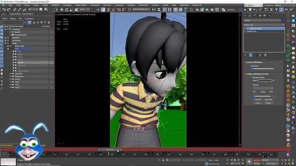Restrict transform to Y axis
The height and width of the screenshot is (166, 296).
(276, 9)
